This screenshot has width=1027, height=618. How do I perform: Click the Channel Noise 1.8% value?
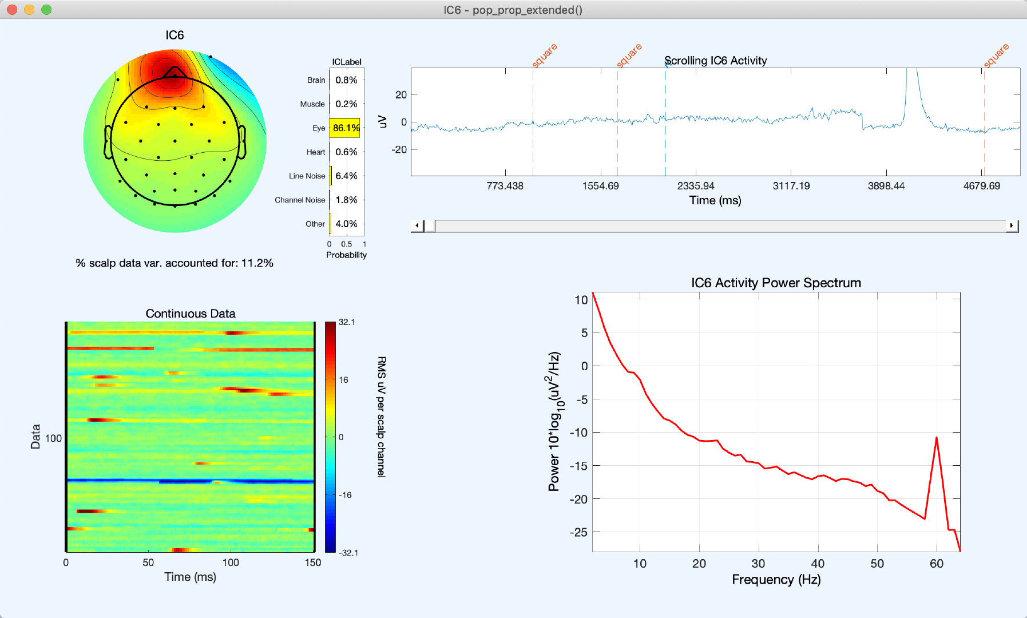346,200
